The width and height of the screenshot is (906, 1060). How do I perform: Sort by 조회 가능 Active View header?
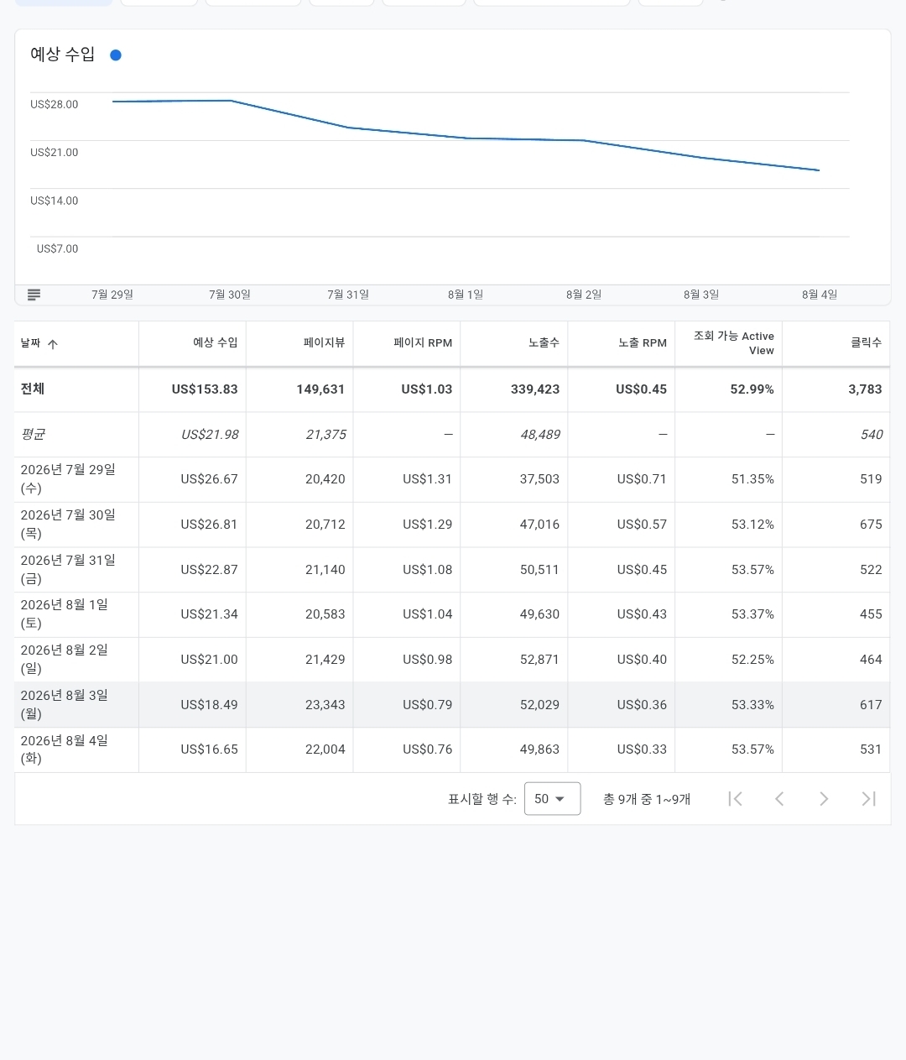click(x=734, y=342)
